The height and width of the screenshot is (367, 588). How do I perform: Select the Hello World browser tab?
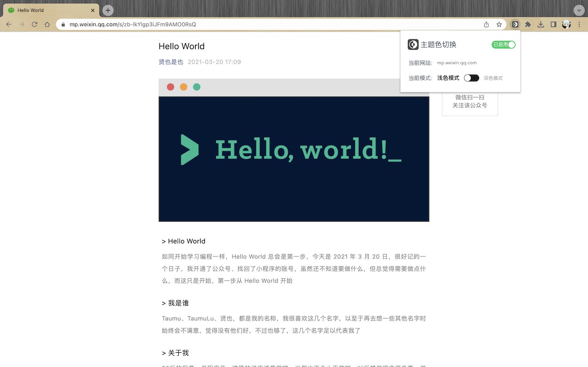pos(51,10)
